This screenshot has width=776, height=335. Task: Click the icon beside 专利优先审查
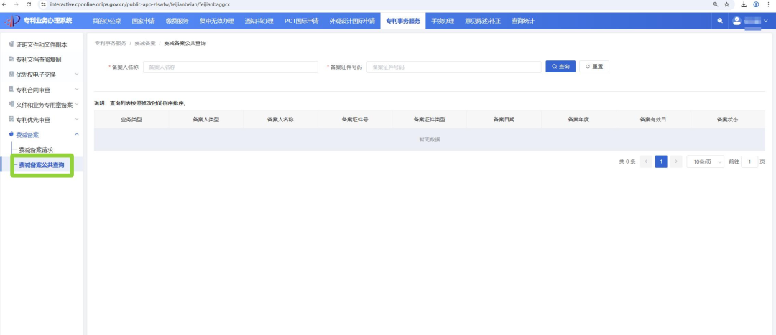coord(11,119)
